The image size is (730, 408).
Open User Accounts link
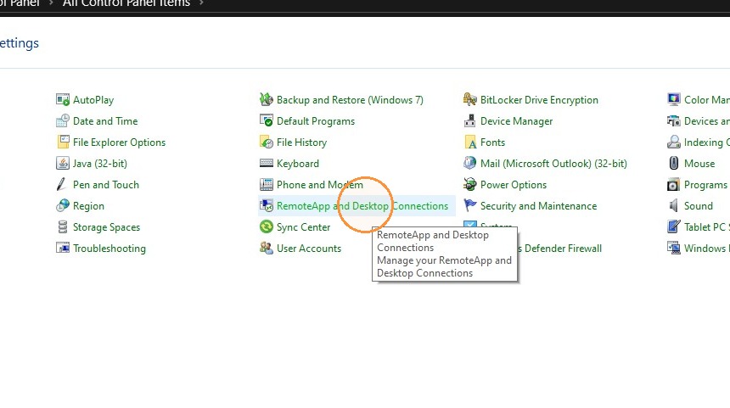tap(309, 249)
